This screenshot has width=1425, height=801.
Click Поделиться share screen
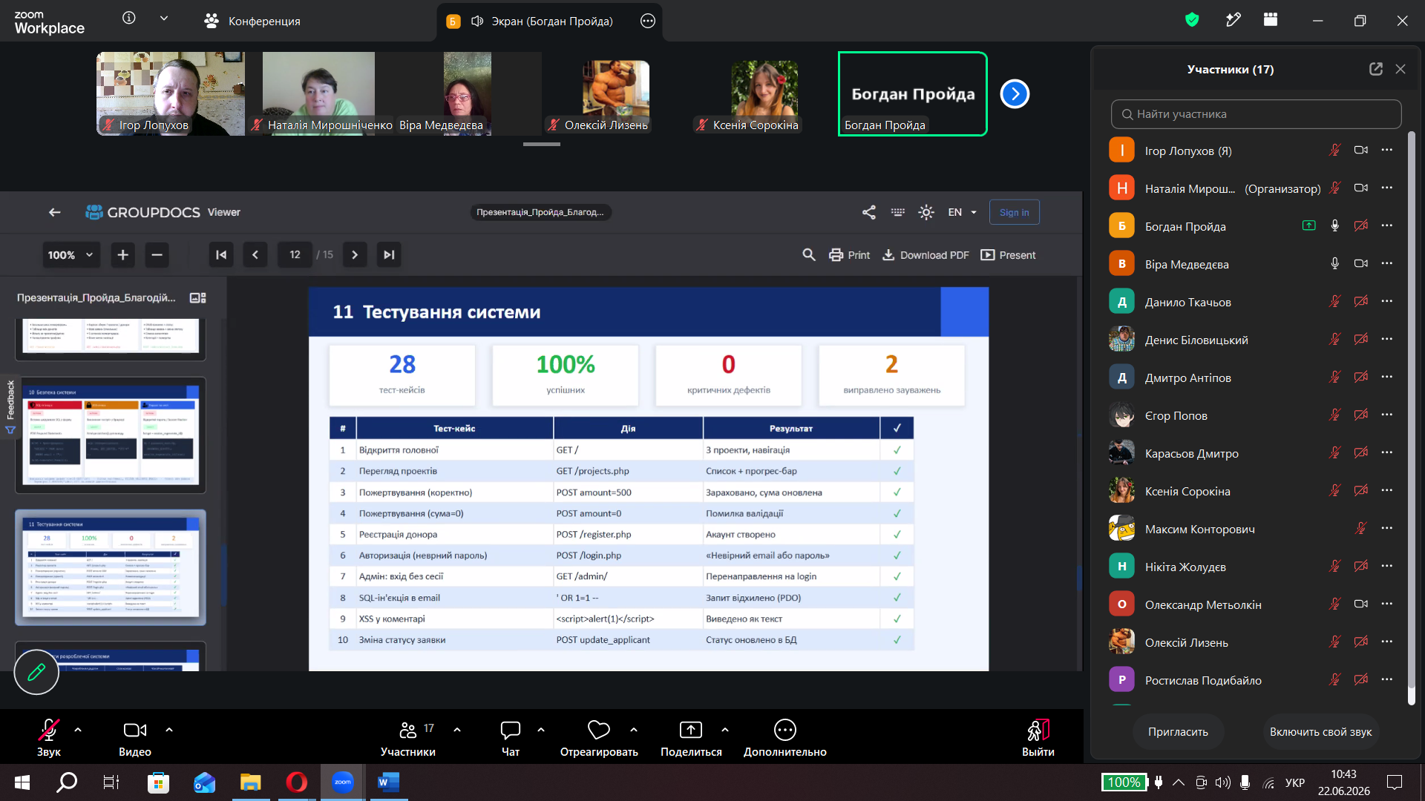pos(691,737)
